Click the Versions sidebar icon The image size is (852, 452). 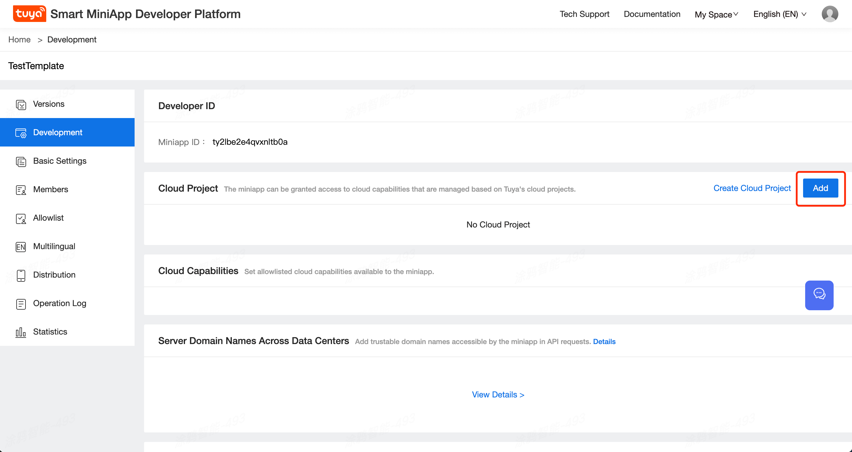pyautogui.click(x=21, y=105)
